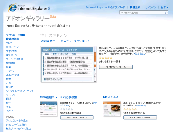Click the アドオンギャラリー page title
The width and height of the screenshot is (173, 132).
coord(28,18)
